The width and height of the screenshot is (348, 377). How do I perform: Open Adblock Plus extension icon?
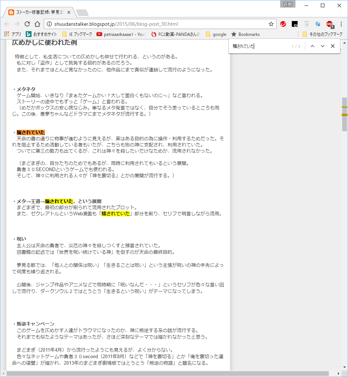pos(330,24)
